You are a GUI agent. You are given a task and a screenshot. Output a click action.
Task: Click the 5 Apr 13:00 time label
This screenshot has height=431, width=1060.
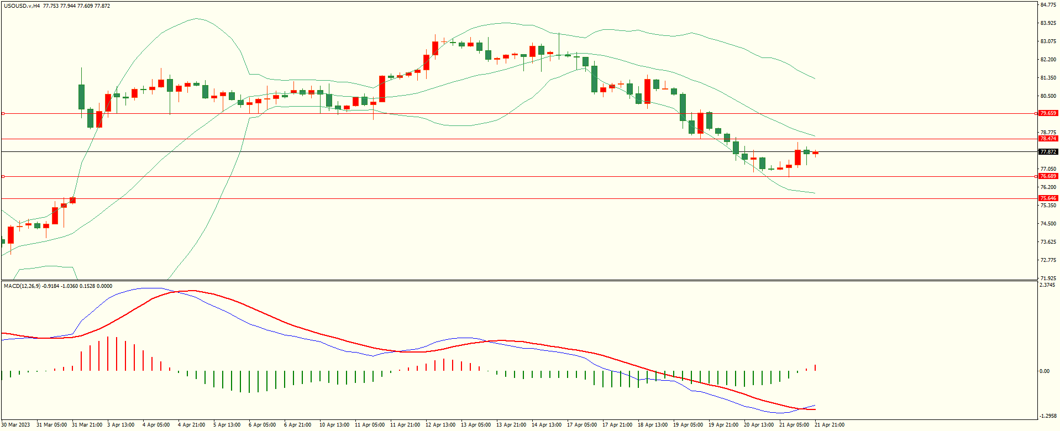point(227,425)
